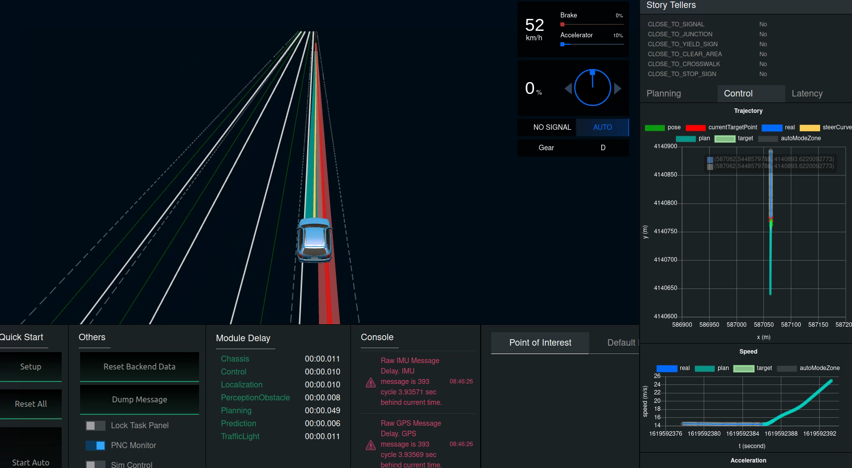The height and width of the screenshot is (468, 852).
Task: Click the TrafficLight module delay entry
Action: (280, 437)
